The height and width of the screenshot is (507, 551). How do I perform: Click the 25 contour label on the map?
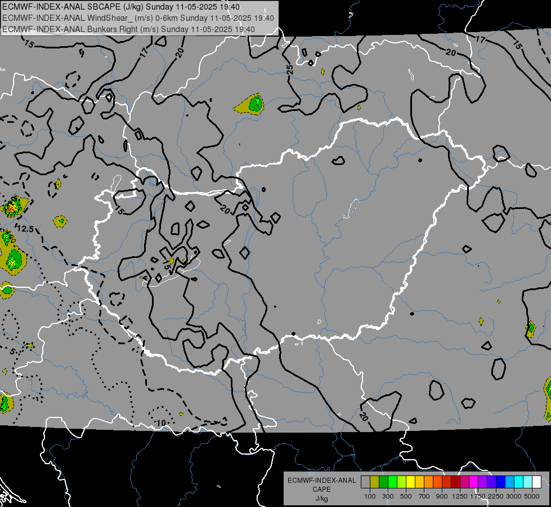pyautogui.click(x=289, y=69)
